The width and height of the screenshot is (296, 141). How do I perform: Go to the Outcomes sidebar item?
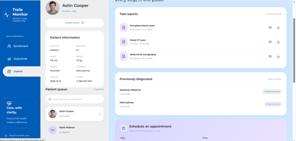[x=20, y=59]
